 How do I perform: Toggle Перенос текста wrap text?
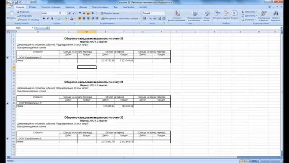pos(110,13)
